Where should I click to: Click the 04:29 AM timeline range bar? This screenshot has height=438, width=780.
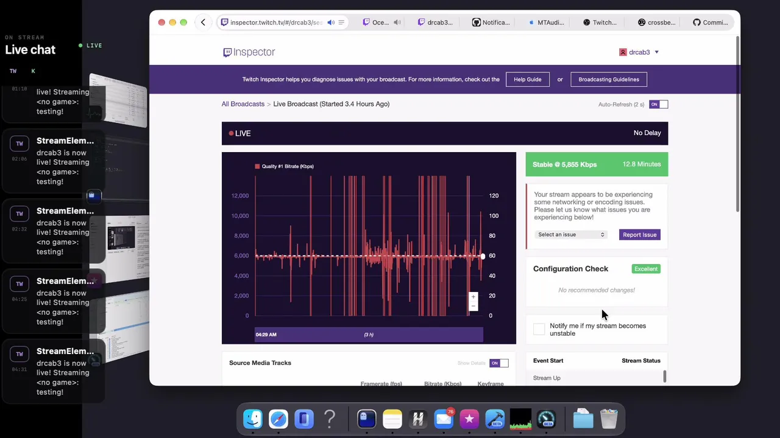(369, 335)
